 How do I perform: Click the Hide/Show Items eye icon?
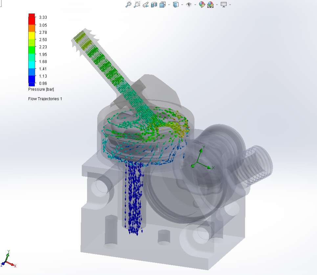188,4
